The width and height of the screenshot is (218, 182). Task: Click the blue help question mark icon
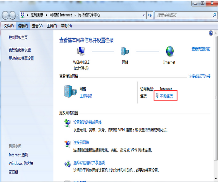(211, 33)
